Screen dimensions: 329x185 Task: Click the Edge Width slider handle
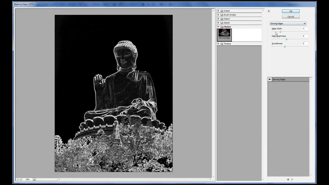[280, 32]
